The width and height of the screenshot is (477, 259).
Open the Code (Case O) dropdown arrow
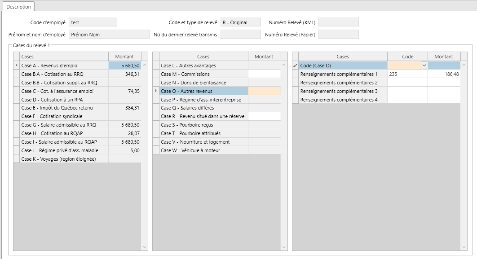tap(424, 66)
